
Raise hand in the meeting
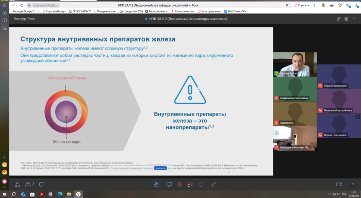tap(156, 185)
